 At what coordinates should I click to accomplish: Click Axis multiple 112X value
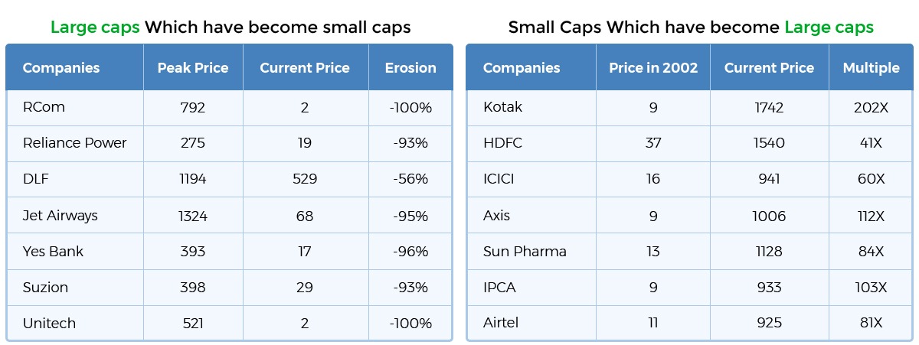coord(871,216)
